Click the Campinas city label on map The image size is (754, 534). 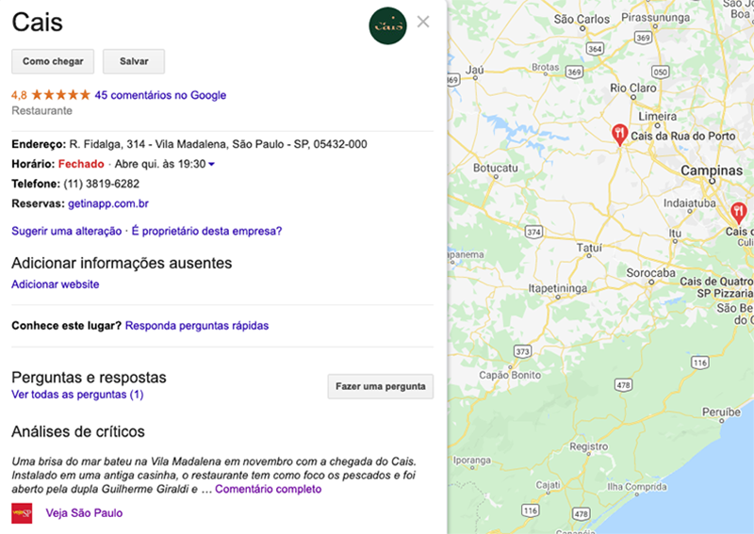[x=712, y=171]
